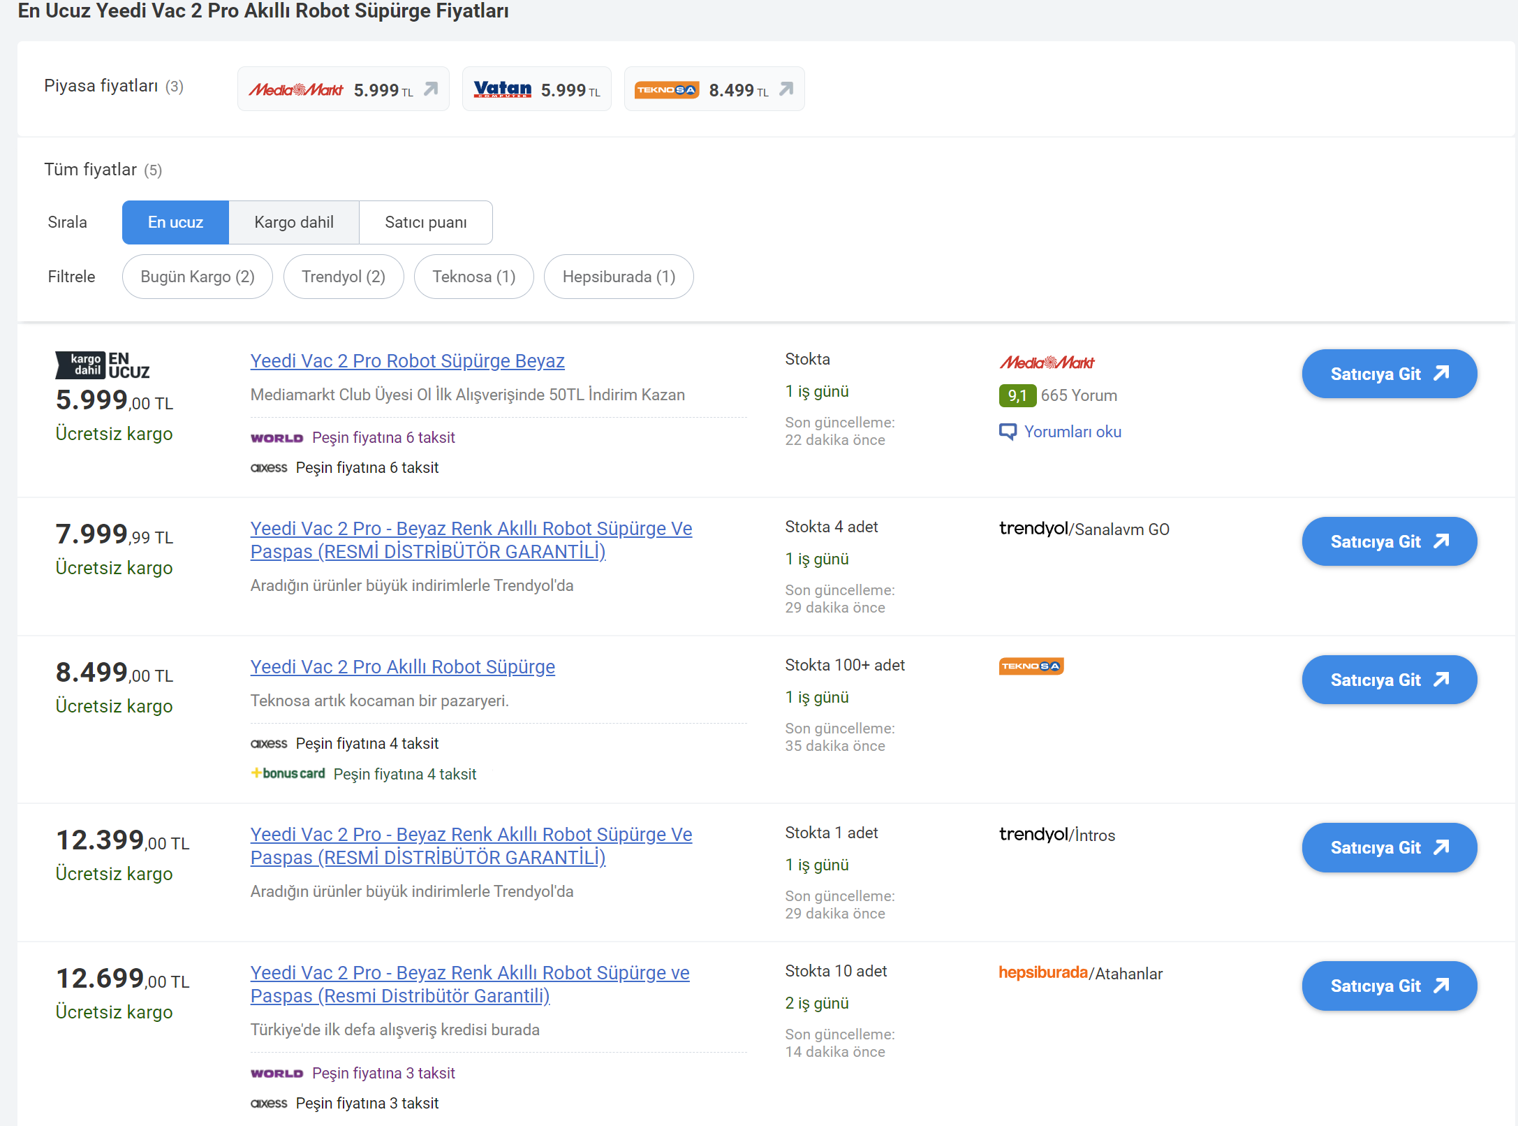Click Stokta 100+ adet text
The image size is (1518, 1126).
pyautogui.click(x=845, y=665)
